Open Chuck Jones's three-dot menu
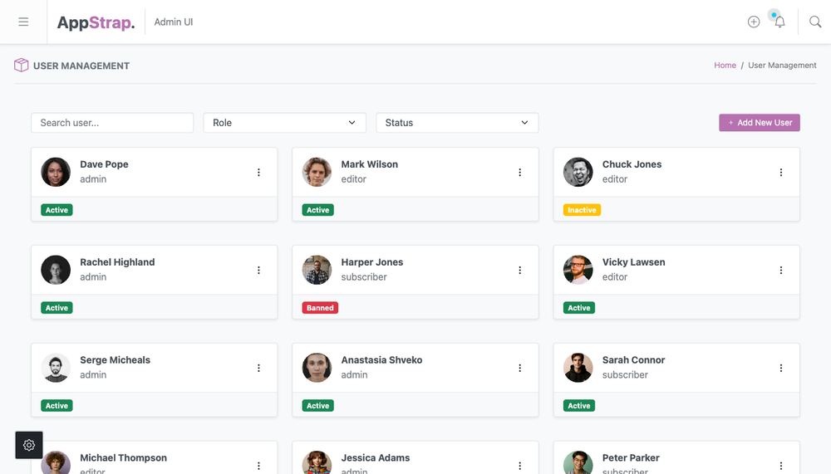Screen dimensions: 831x474 [x=781, y=172]
